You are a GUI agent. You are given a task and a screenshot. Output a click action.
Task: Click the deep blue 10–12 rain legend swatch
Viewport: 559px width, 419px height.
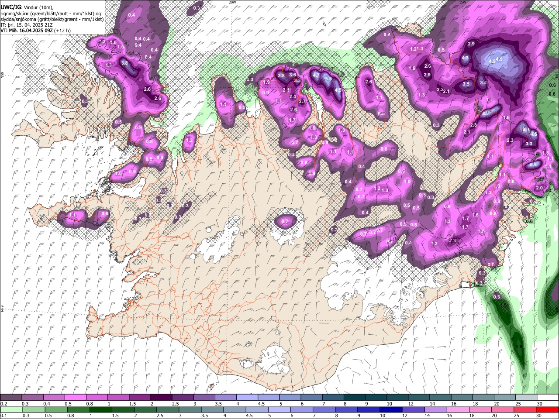click(390, 409)
